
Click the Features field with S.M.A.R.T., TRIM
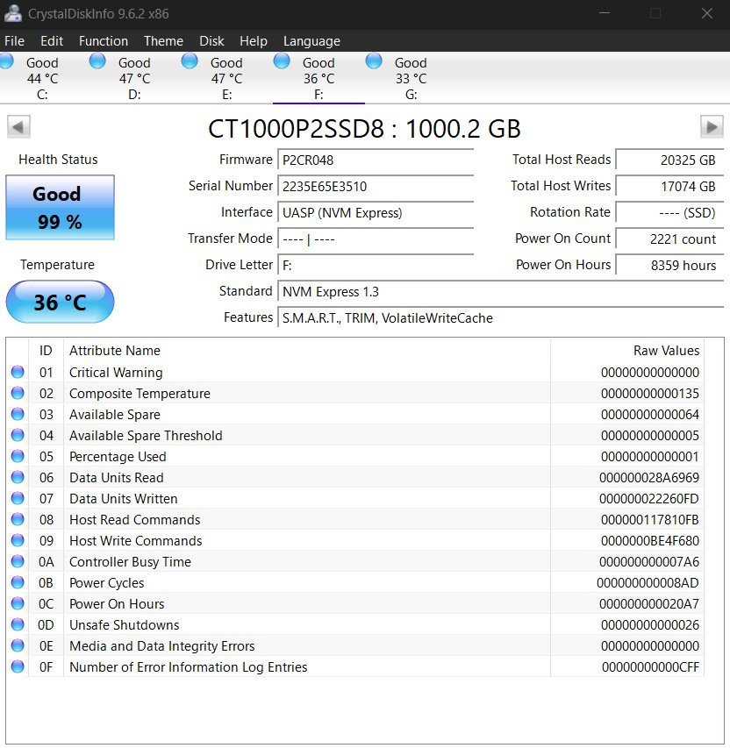(x=500, y=317)
